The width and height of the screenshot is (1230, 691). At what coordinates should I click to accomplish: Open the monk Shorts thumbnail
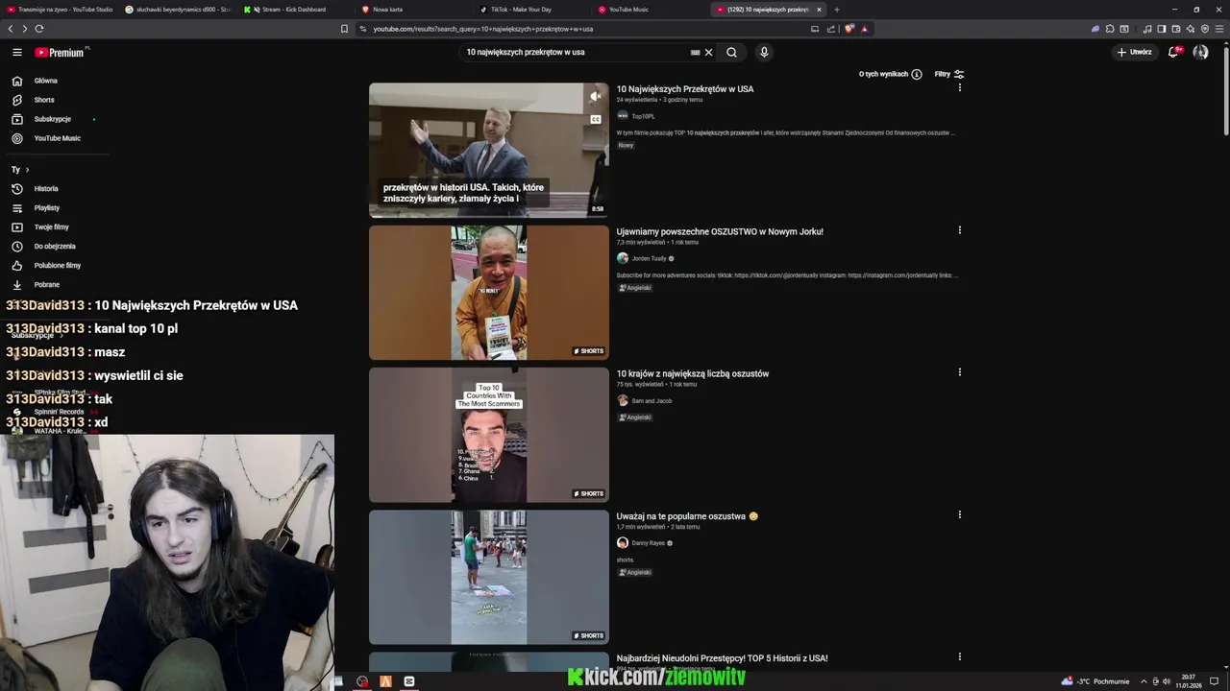tap(488, 293)
